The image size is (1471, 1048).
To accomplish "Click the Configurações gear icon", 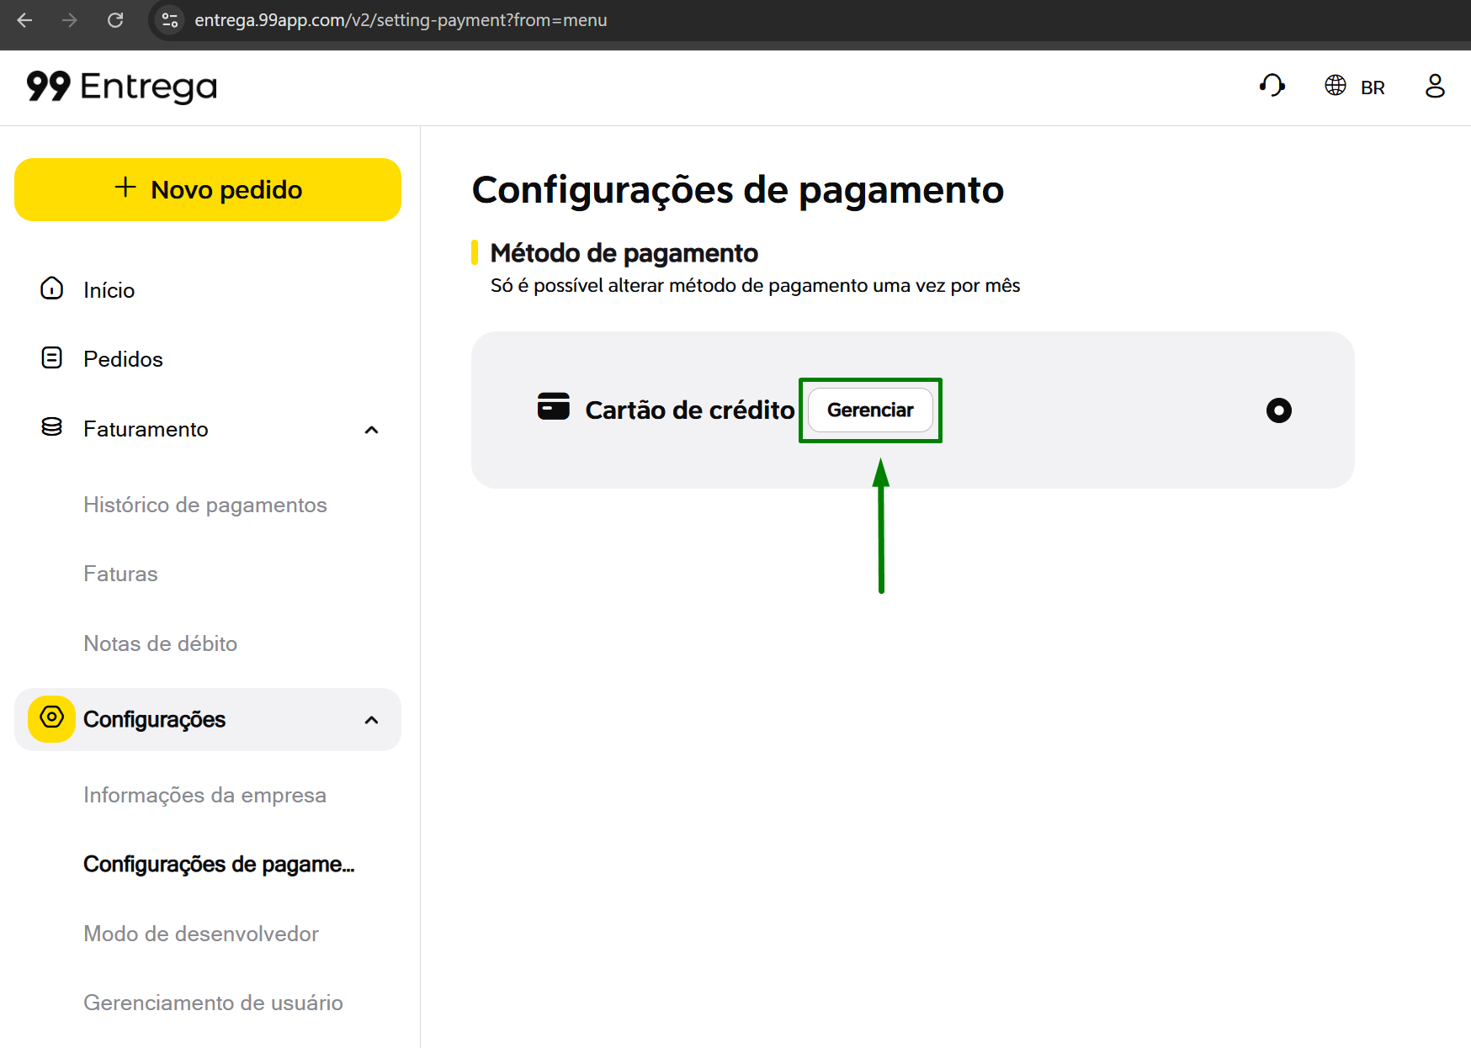I will 52,718.
